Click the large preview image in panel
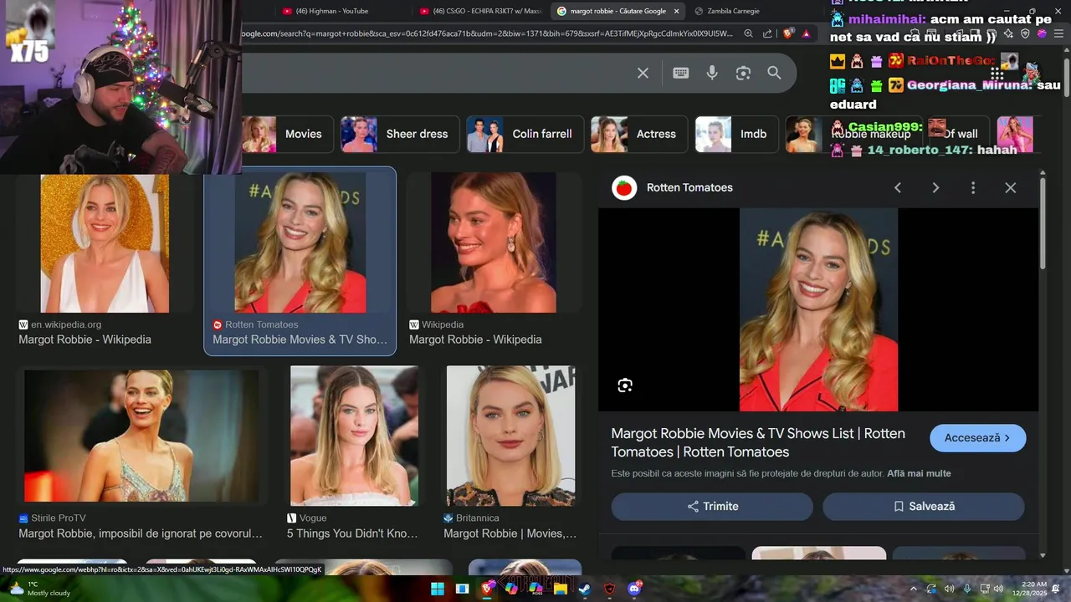The width and height of the screenshot is (1071, 602). coord(818,309)
